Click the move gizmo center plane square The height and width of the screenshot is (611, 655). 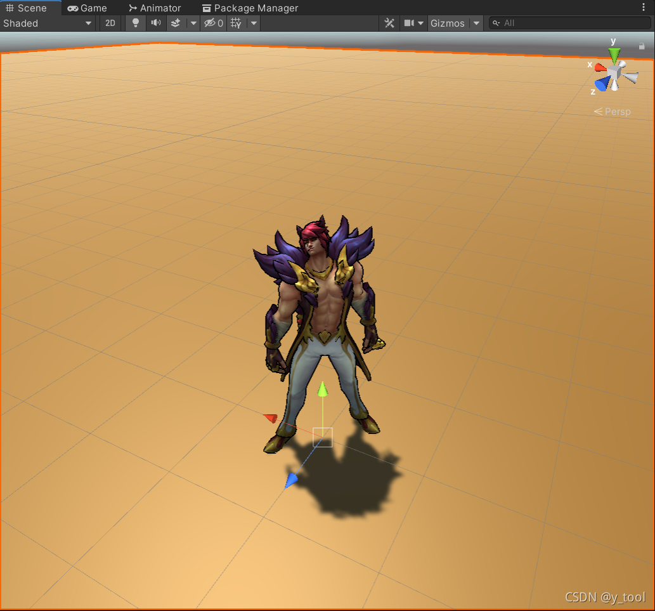tap(323, 437)
